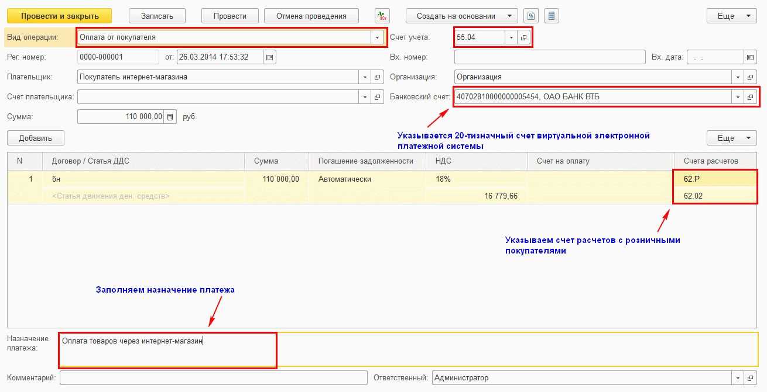The height and width of the screenshot is (392, 767).
Task: Click the Сумма 110 000,00 field
Action: click(x=121, y=117)
